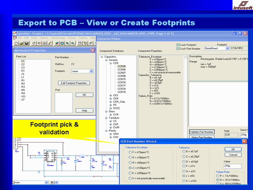Collapse the Tantalum tree node
This screenshot has height=190, width=253.
[106, 118]
